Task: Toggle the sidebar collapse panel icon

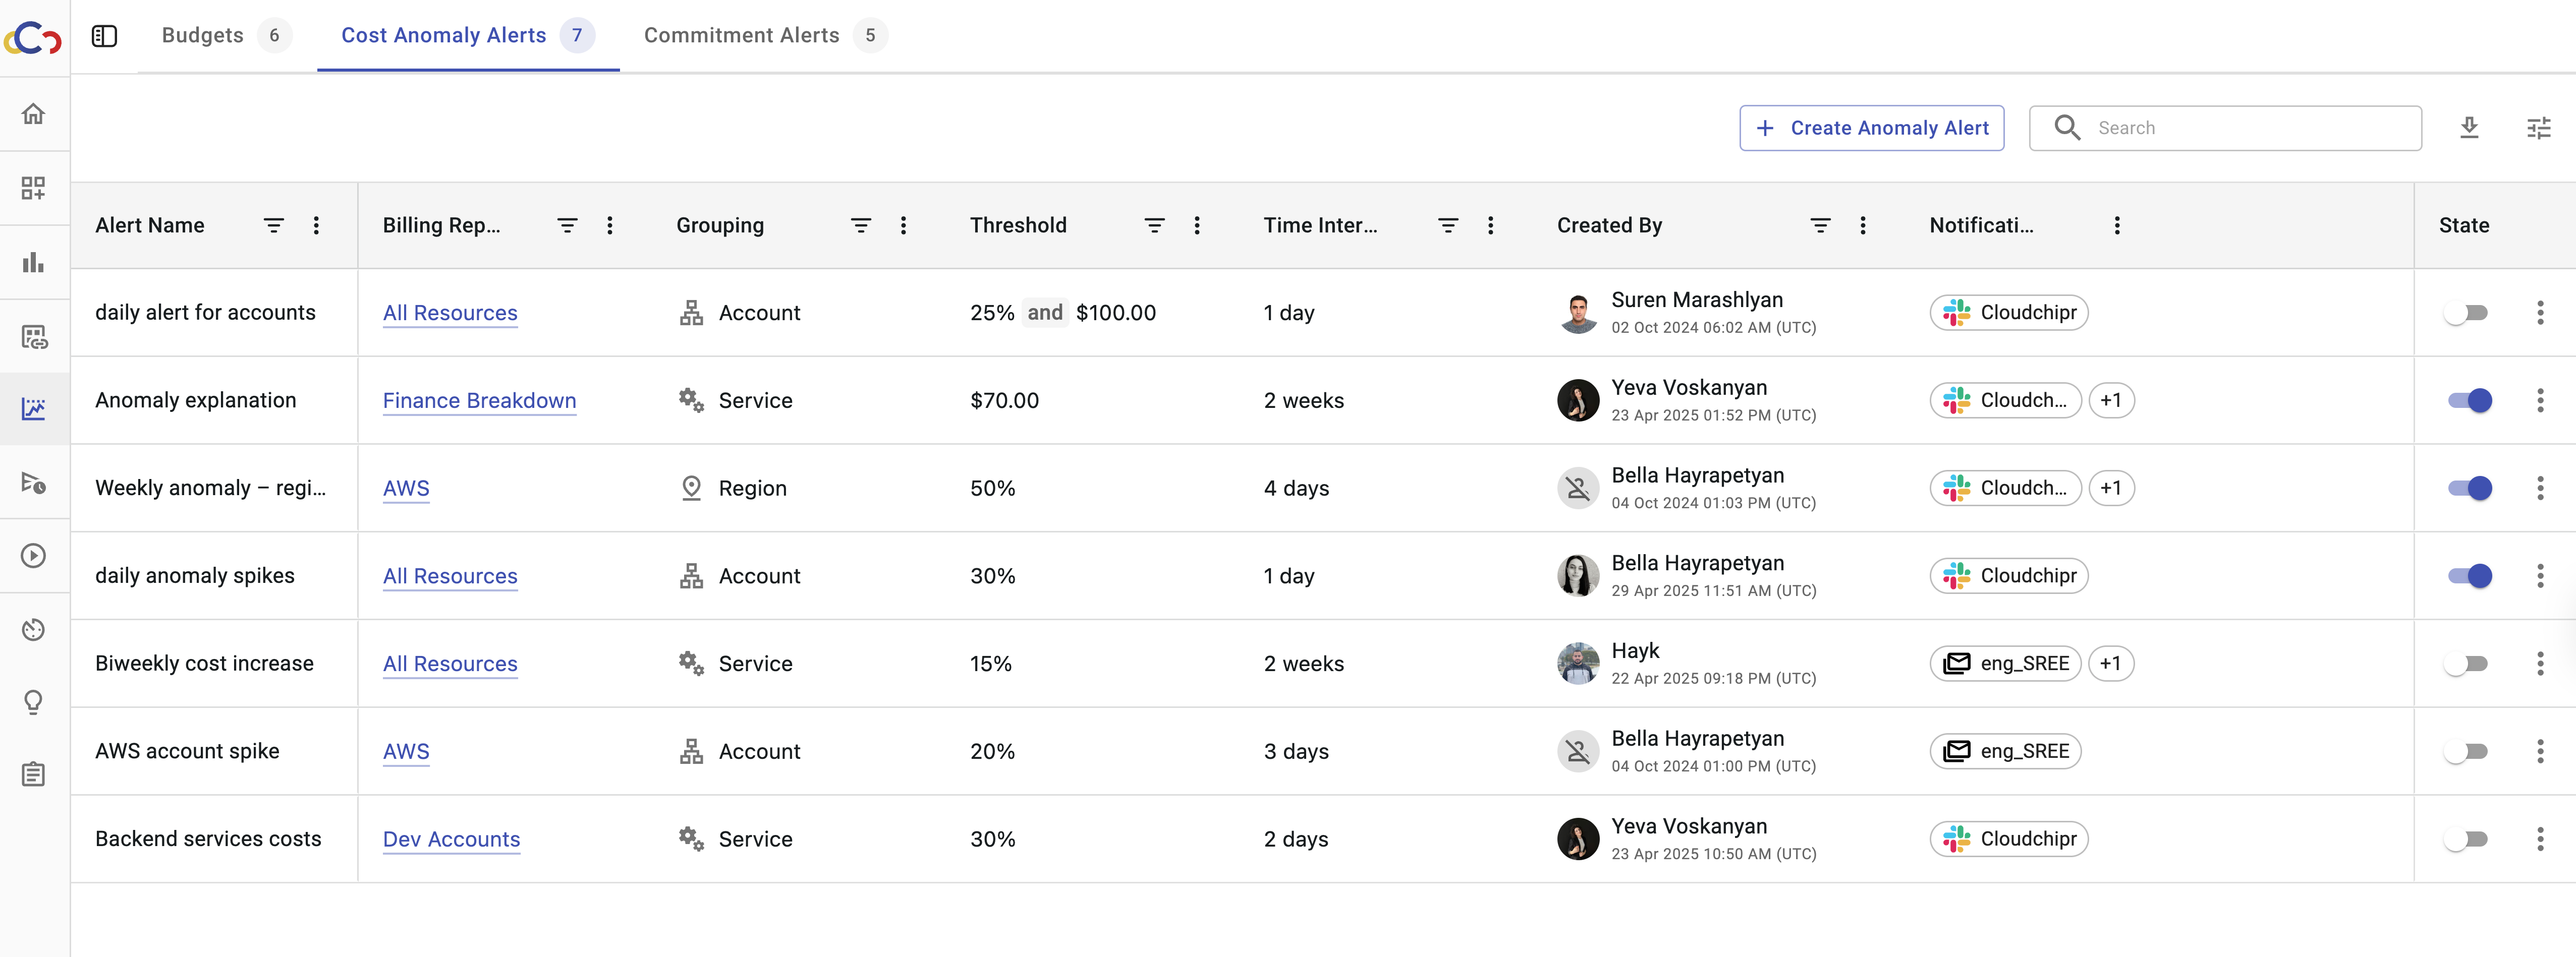Action: click(104, 36)
